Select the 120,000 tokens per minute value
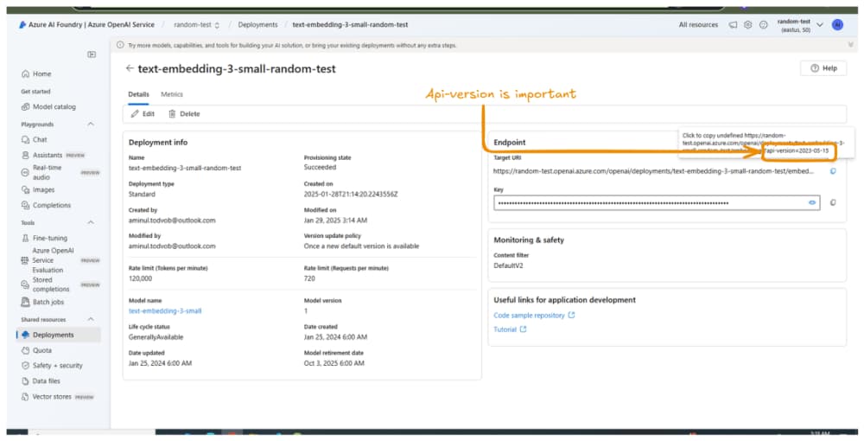Image resolution: width=864 pixels, height=441 pixels. [140, 279]
